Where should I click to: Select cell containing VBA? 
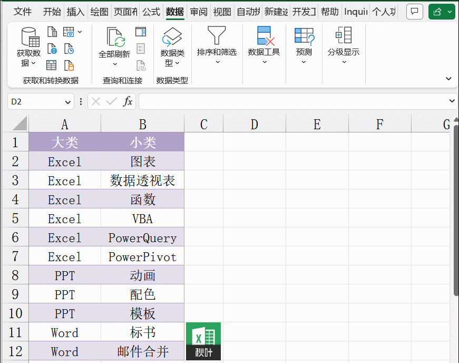click(x=143, y=218)
